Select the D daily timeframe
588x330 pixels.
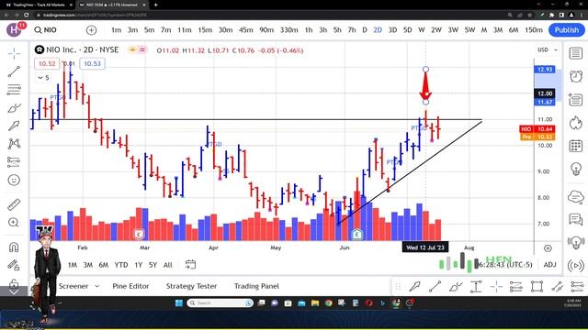[365, 30]
